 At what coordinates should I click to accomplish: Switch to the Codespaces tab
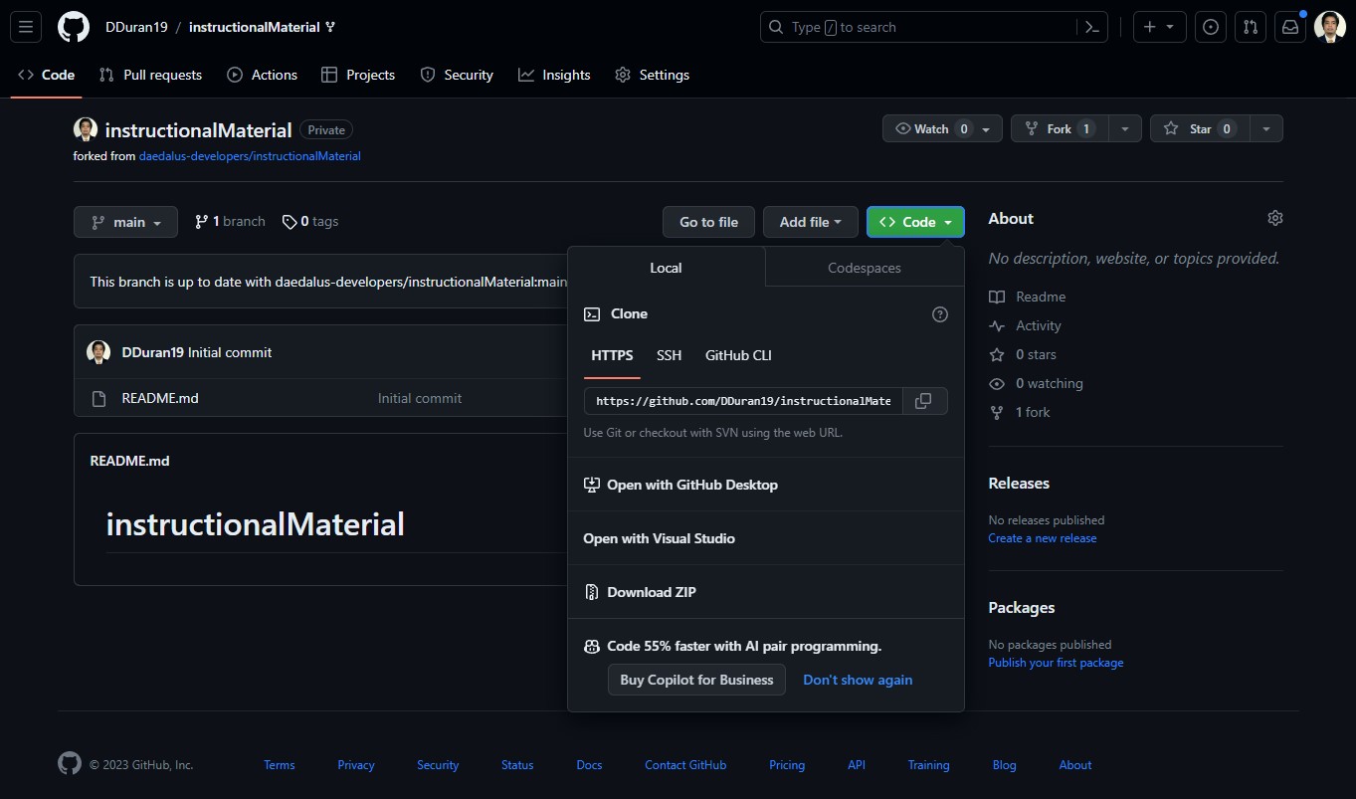coord(864,268)
